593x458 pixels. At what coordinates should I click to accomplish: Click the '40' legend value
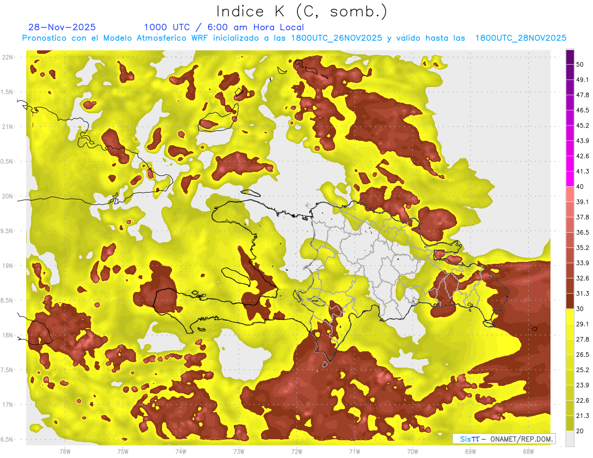580,187
